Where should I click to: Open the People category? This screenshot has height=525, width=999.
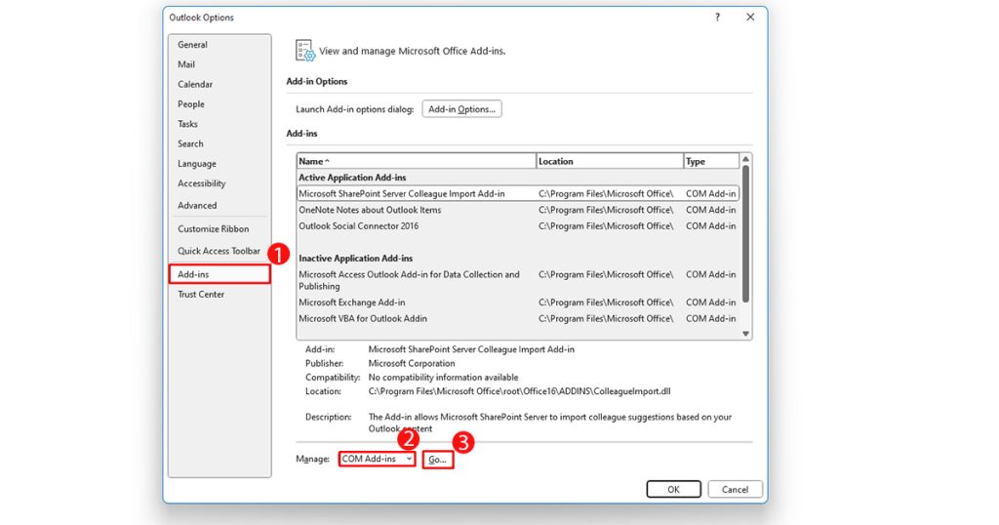[191, 103]
